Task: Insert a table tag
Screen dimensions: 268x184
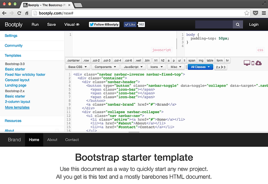Action: [210, 60]
